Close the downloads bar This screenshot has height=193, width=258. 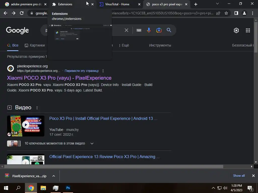pyautogui.click(x=253, y=176)
